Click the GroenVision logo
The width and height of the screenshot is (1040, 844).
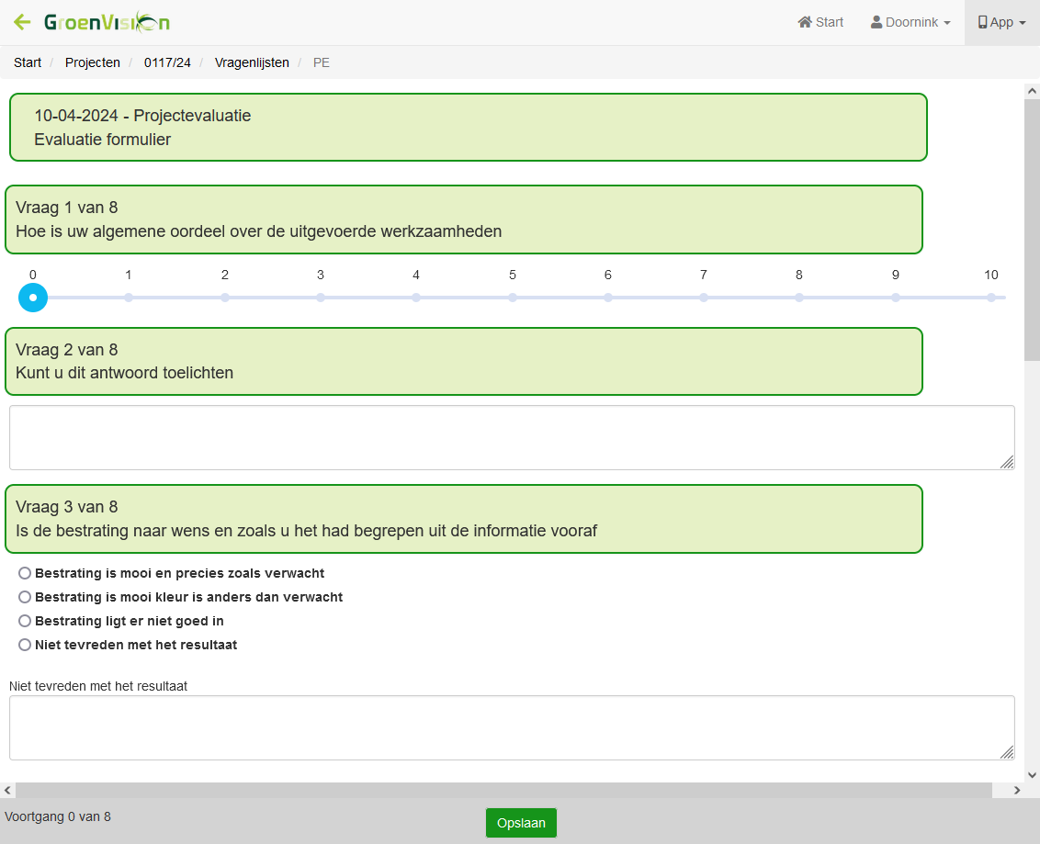pyautogui.click(x=107, y=22)
